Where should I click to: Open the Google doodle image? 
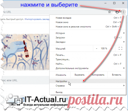coord(25,52)
